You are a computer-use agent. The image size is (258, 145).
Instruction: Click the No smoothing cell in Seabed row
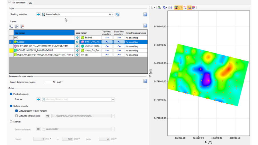[136, 42]
